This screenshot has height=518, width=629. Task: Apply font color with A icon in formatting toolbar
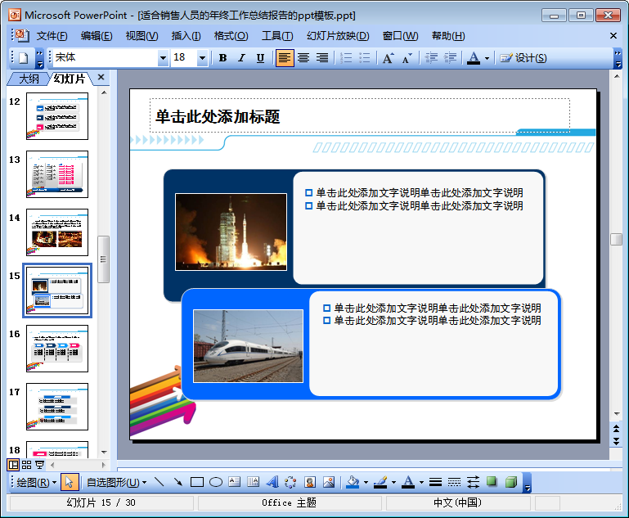[x=474, y=58]
